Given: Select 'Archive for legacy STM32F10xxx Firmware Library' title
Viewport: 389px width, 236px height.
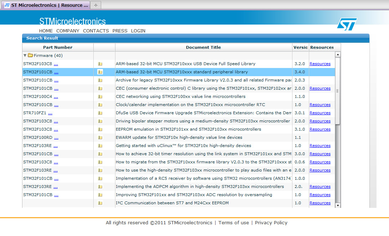Looking at the screenshot, I should 203,80.
